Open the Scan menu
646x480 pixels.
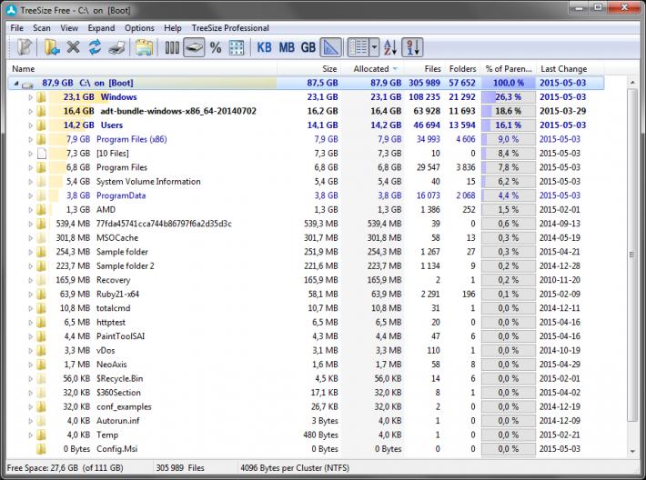pyautogui.click(x=42, y=28)
